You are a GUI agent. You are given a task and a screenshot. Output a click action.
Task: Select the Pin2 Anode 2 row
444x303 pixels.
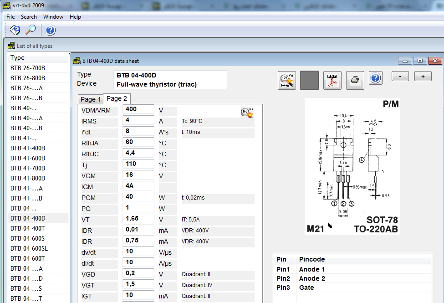click(352, 278)
